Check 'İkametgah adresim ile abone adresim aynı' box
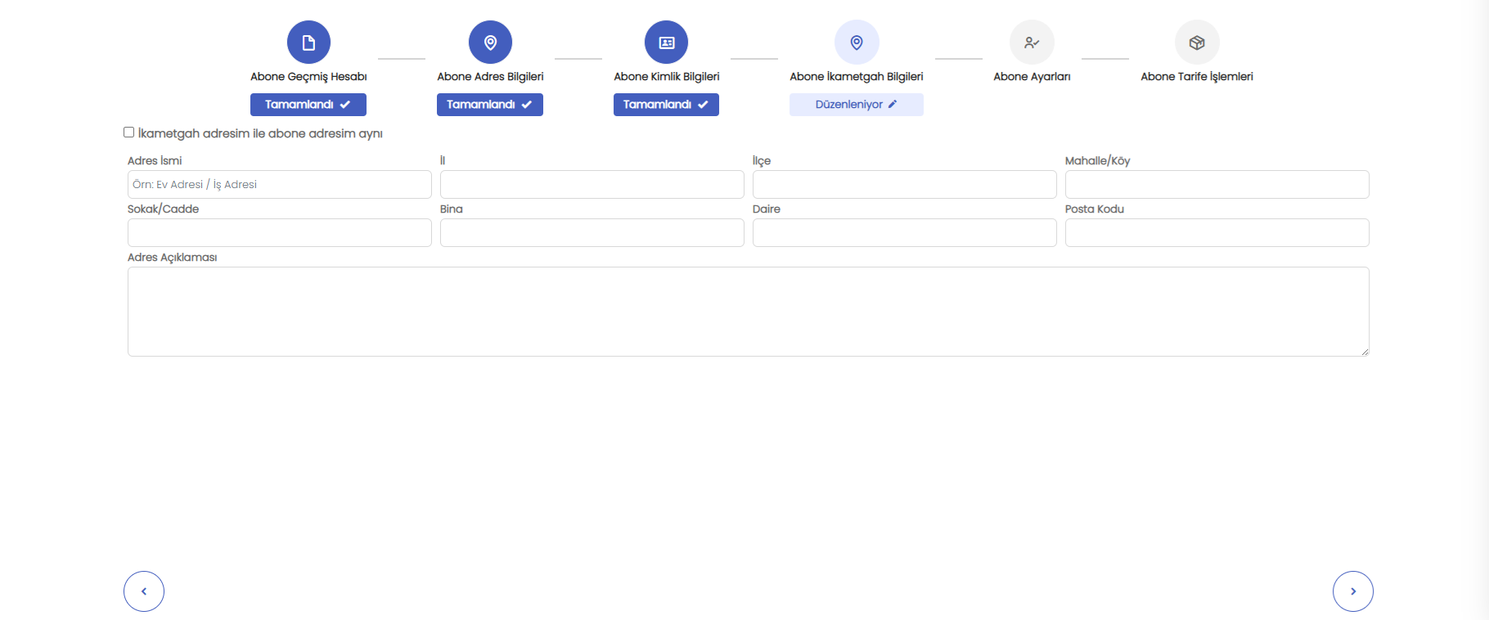 tap(129, 133)
